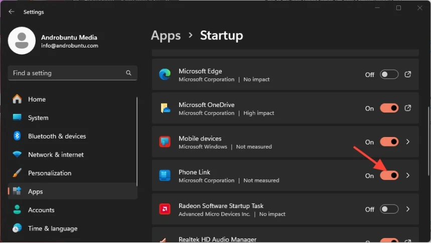Turn off Phone Link startup toggle
431x243 pixels.
coord(389,175)
